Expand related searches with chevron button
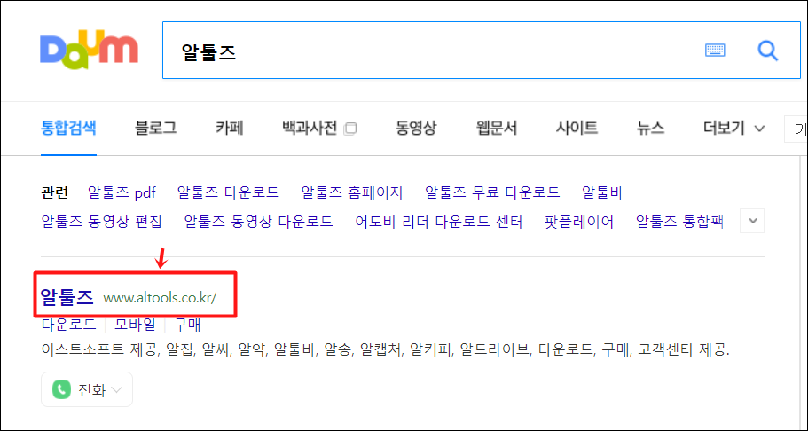The width and height of the screenshot is (808, 431). [752, 221]
